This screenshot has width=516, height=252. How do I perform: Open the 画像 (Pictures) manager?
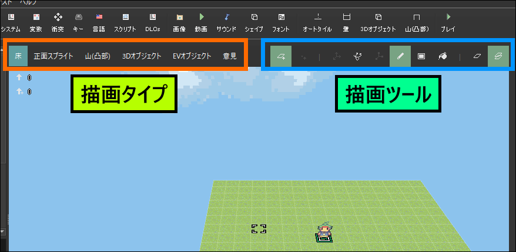pyautogui.click(x=179, y=21)
